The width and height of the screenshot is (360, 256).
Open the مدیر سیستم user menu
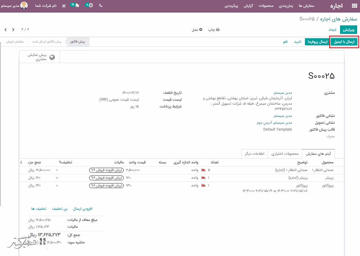click(14, 6)
